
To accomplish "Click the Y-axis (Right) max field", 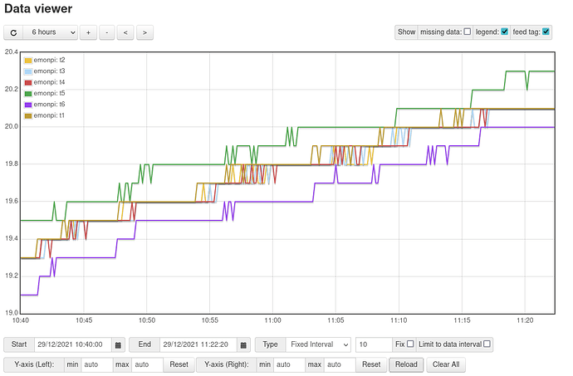I will point(340,364).
